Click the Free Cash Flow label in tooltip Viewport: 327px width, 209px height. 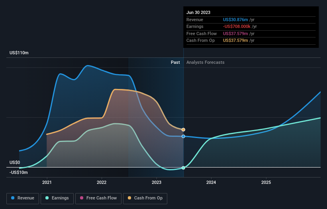(x=202, y=34)
